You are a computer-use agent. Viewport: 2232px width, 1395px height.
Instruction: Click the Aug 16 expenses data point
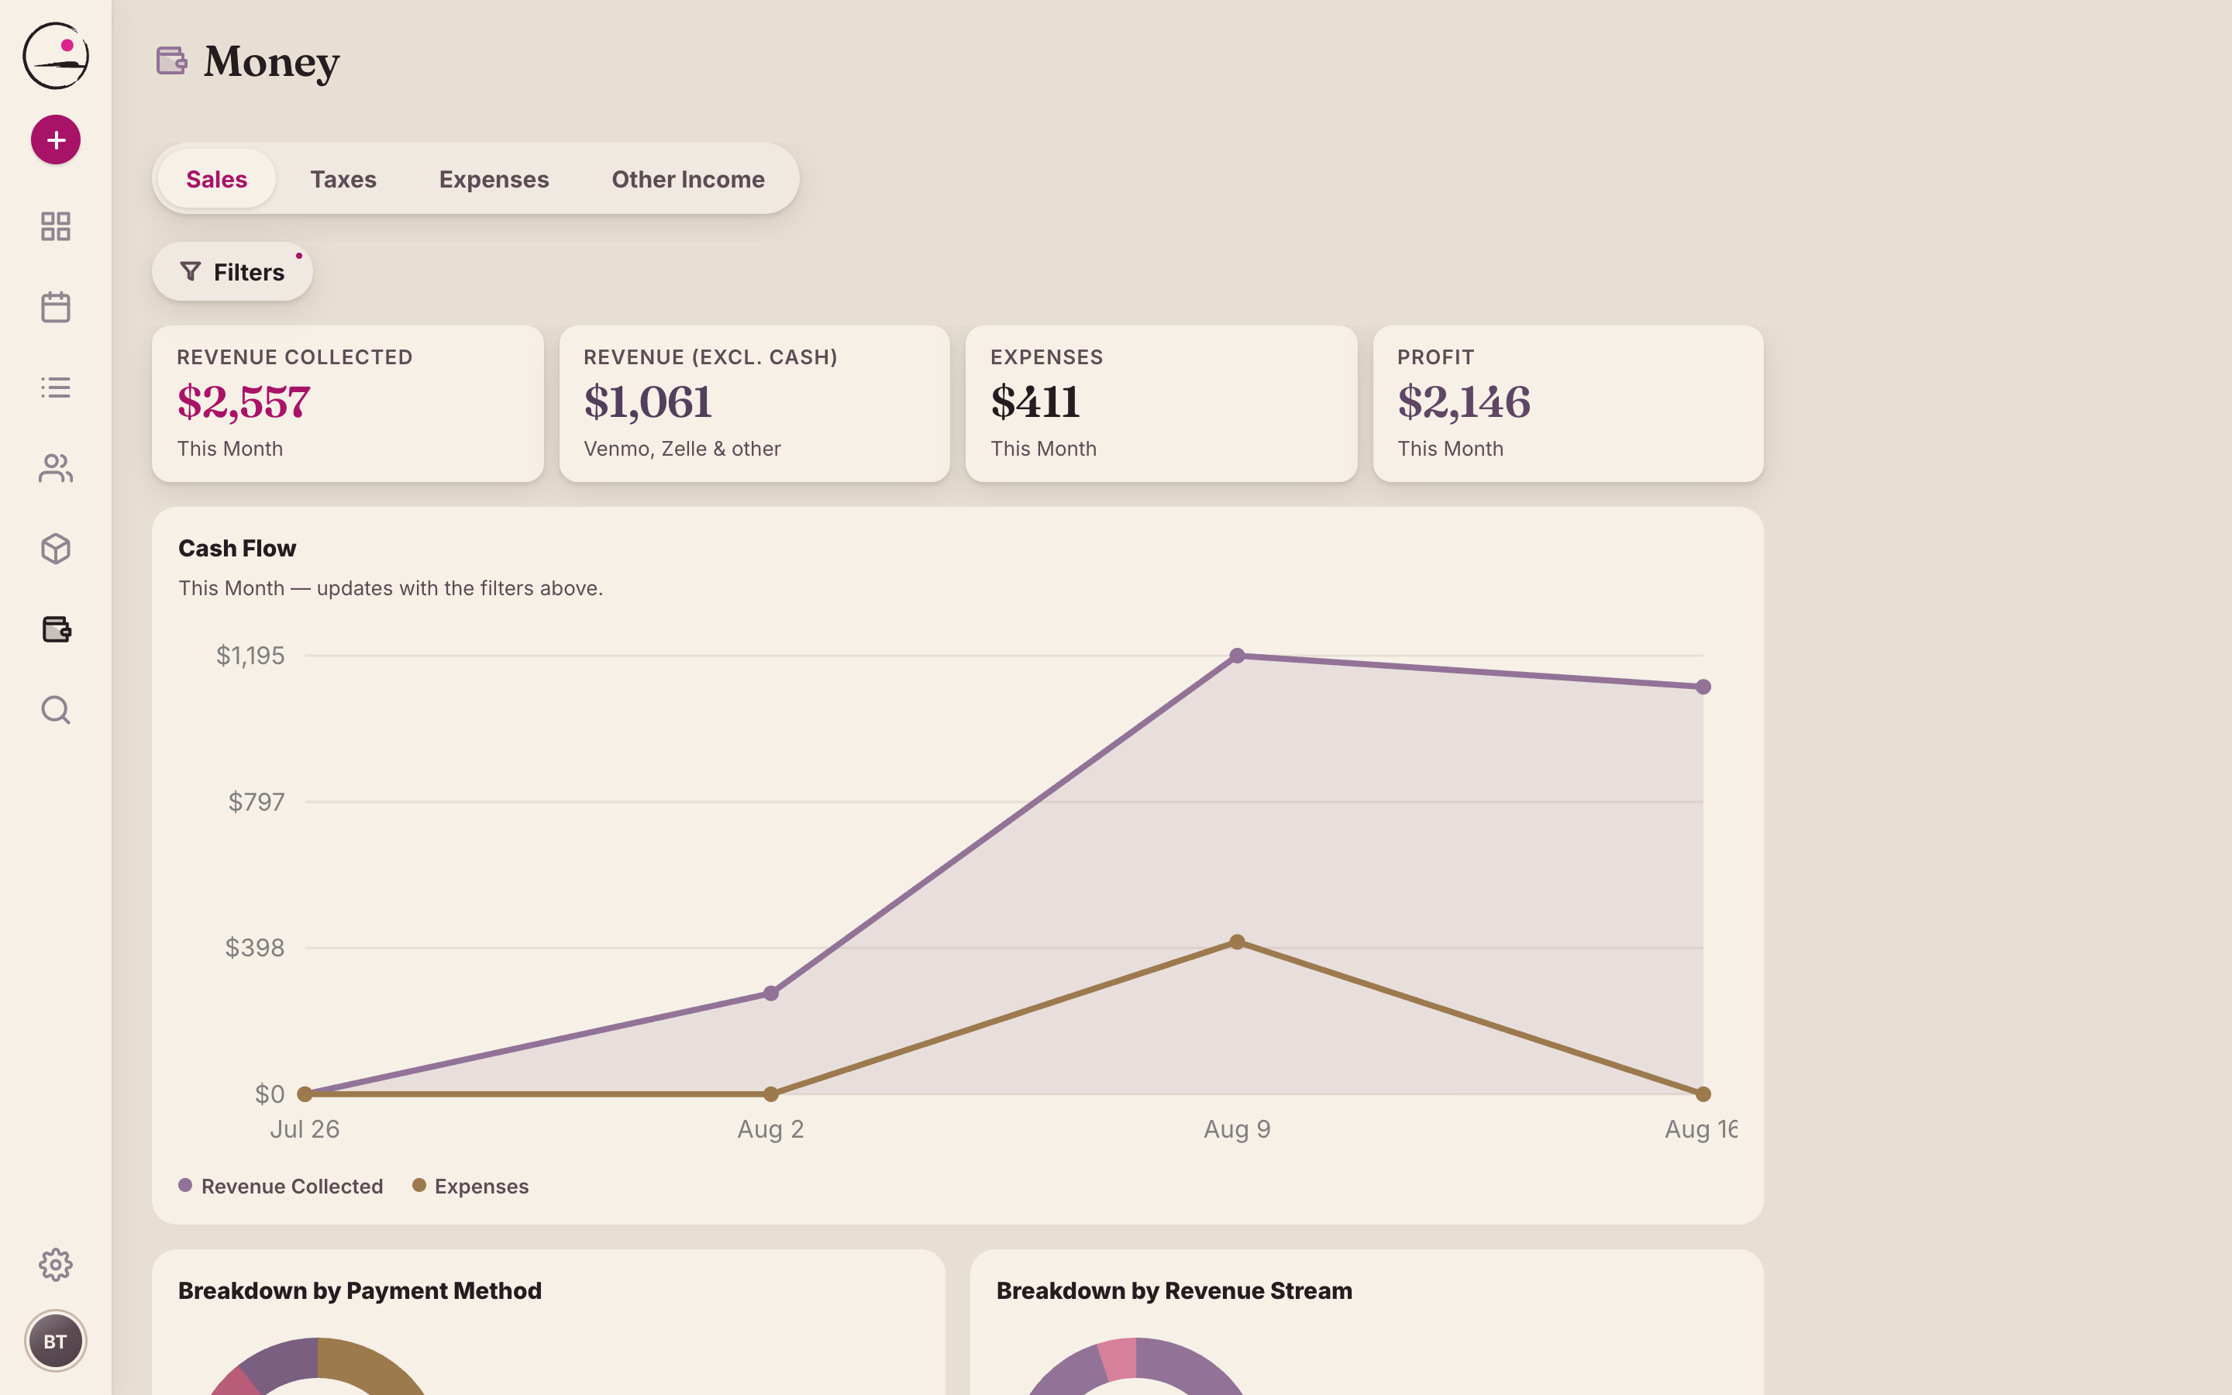click(1703, 1094)
